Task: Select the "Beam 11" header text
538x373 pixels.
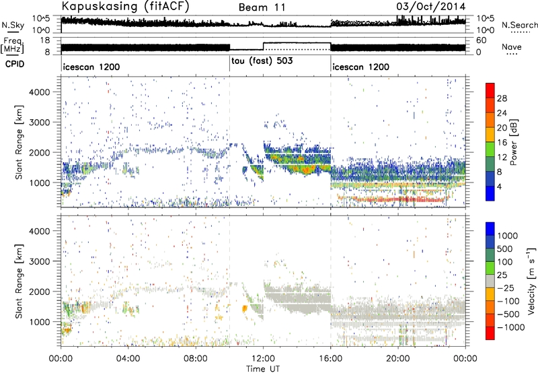Action: point(262,7)
